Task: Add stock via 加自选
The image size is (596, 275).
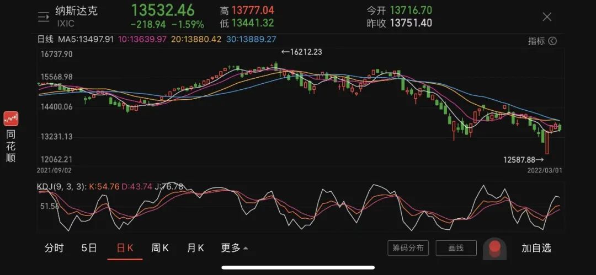Action: pos(536,248)
